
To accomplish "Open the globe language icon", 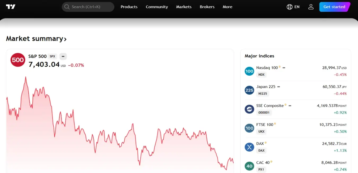I will click(290, 7).
